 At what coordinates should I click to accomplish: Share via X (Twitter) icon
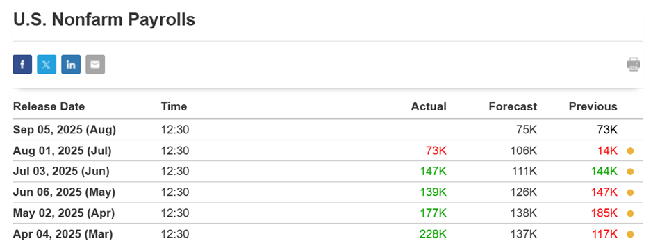tap(47, 65)
